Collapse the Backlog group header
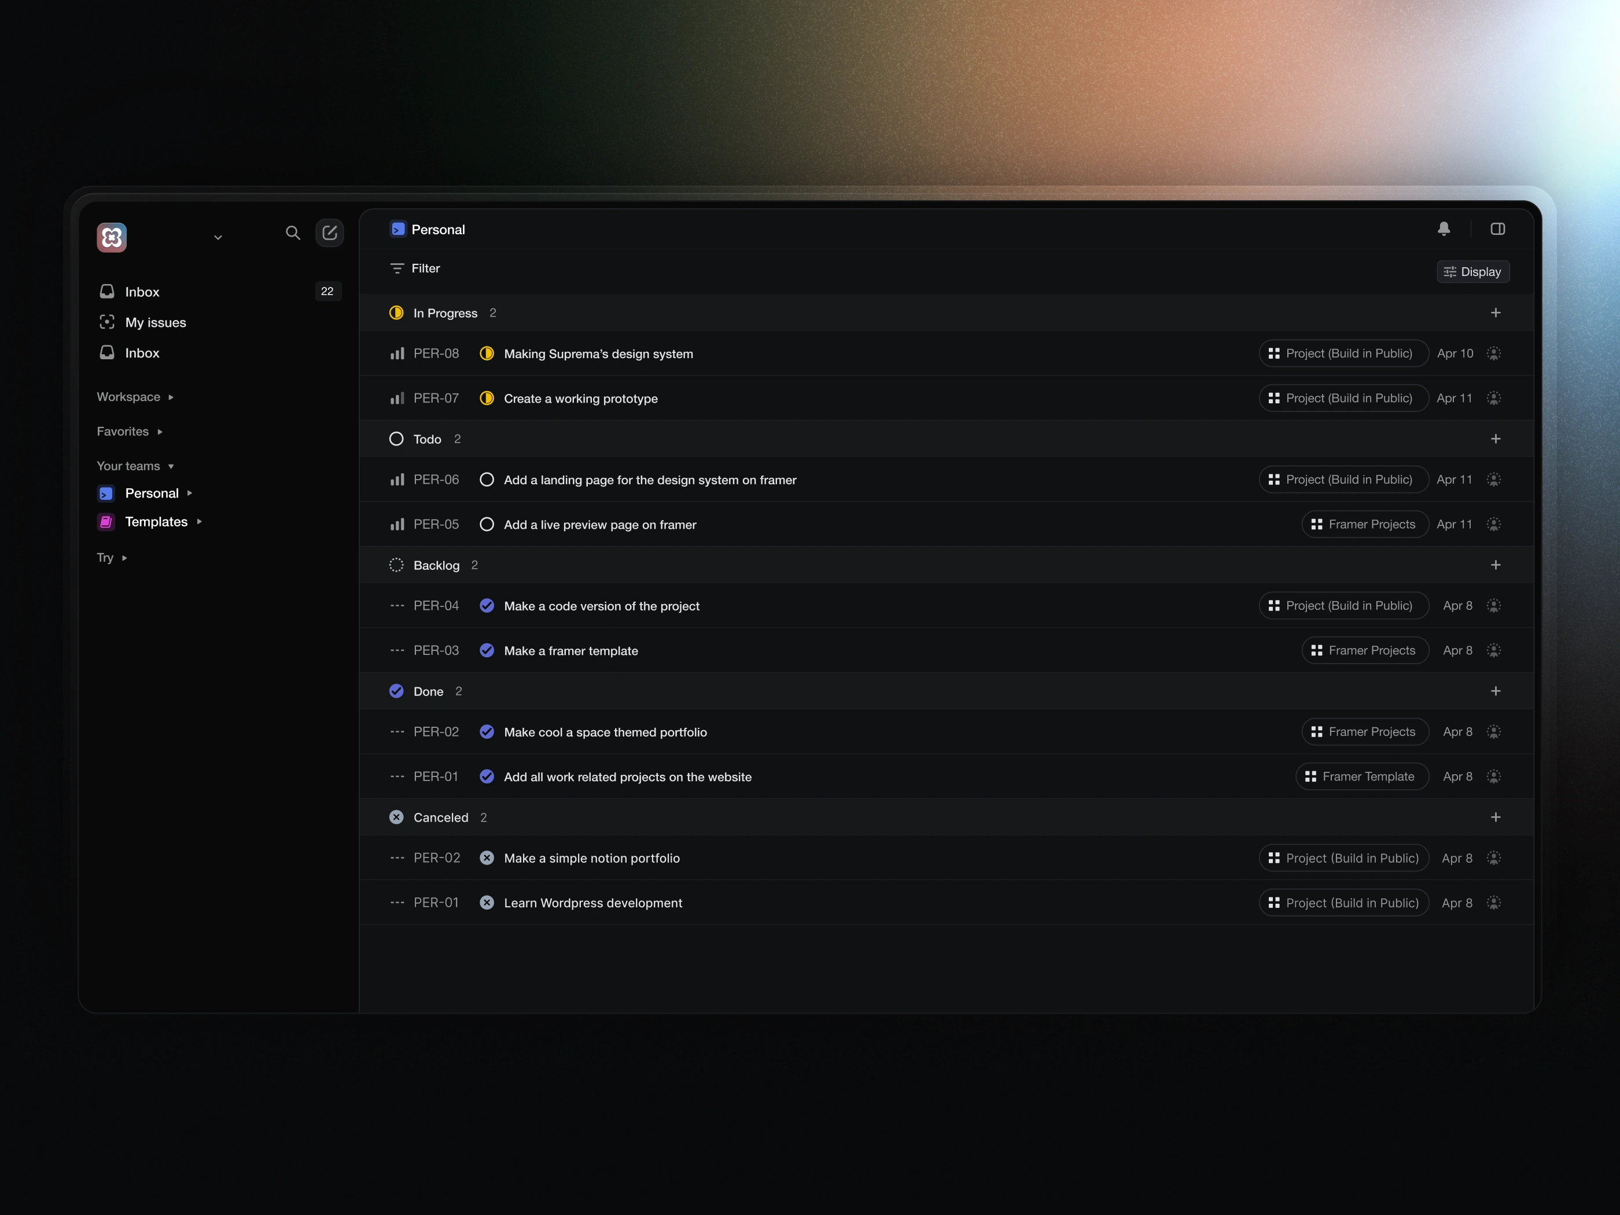This screenshot has width=1620, height=1215. [946, 565]
